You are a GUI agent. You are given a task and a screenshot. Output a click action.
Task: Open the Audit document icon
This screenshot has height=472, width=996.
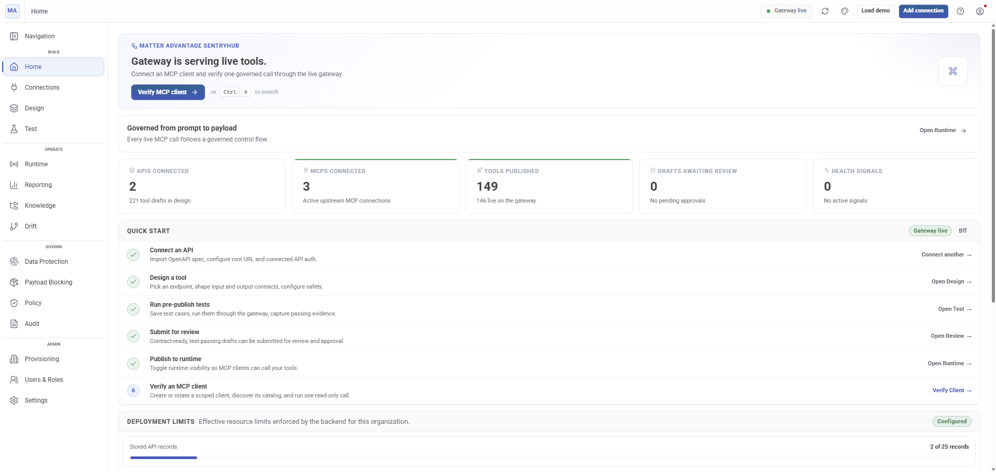14,324
